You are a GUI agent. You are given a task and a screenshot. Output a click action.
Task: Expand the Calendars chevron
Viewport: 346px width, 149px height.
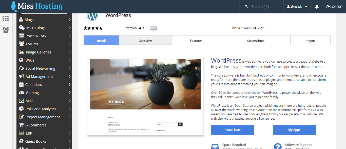pos(70,84)
